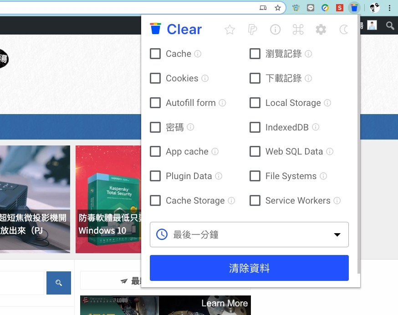
Task: Toggle dark mode moon icon
Action: tap(344, 30)
